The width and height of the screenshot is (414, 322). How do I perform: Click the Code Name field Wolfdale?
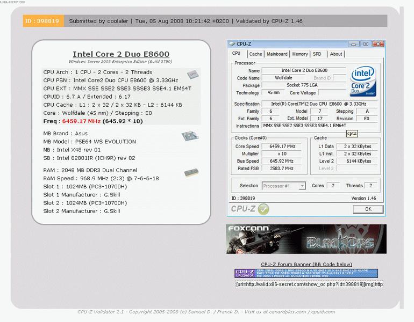point(283,78)
